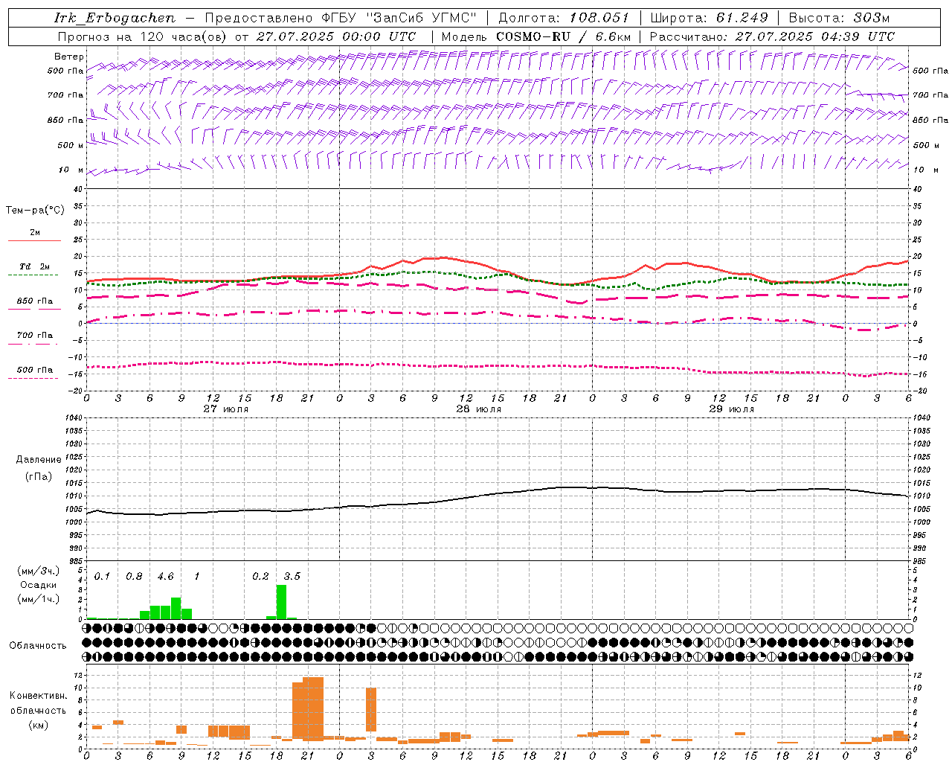The image size is (952, 762).
Task: Select the 2м temperature legend entry
Action: point(35,232)
